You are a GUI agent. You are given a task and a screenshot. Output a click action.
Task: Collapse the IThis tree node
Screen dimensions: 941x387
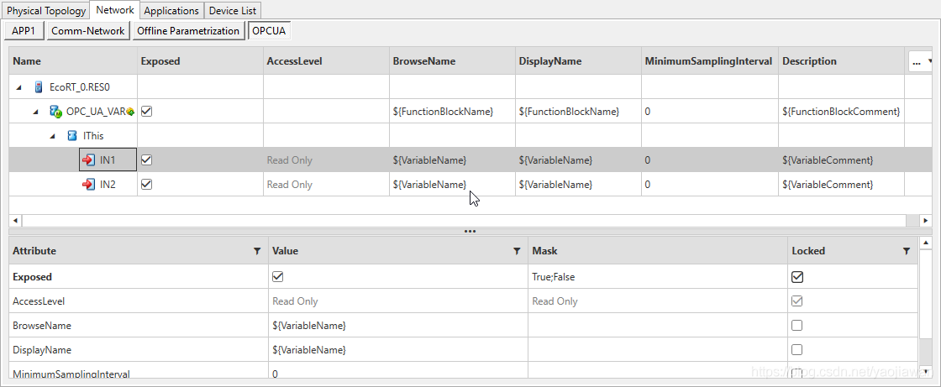click(x=53, y=135)
